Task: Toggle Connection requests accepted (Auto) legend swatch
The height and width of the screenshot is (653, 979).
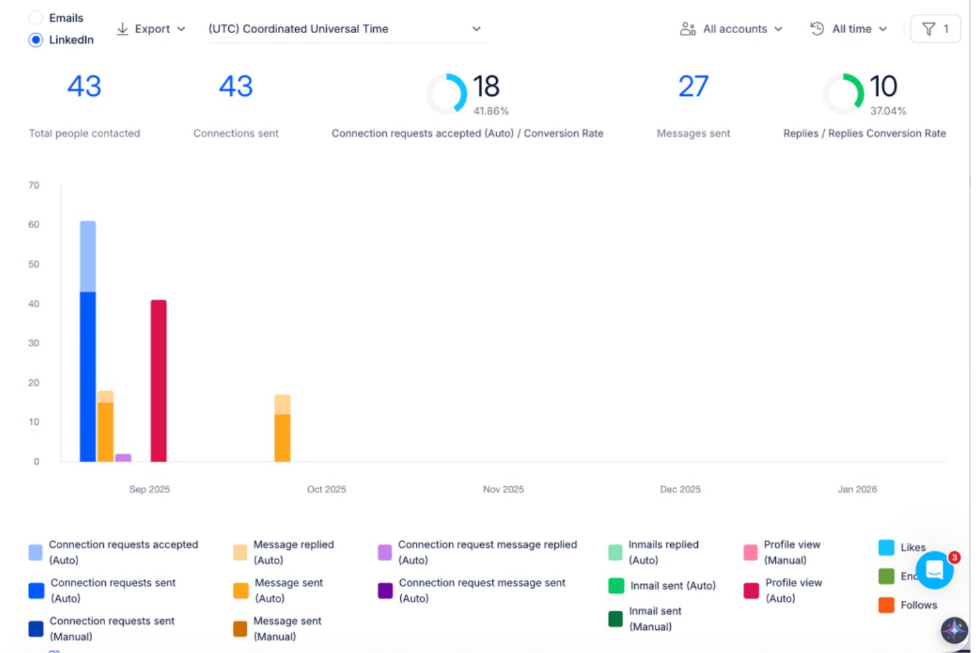Action: click(x=36, y=552)
